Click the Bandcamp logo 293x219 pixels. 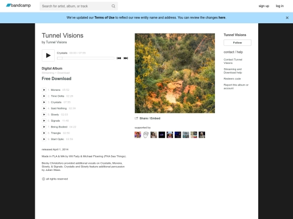click(18, 5)
